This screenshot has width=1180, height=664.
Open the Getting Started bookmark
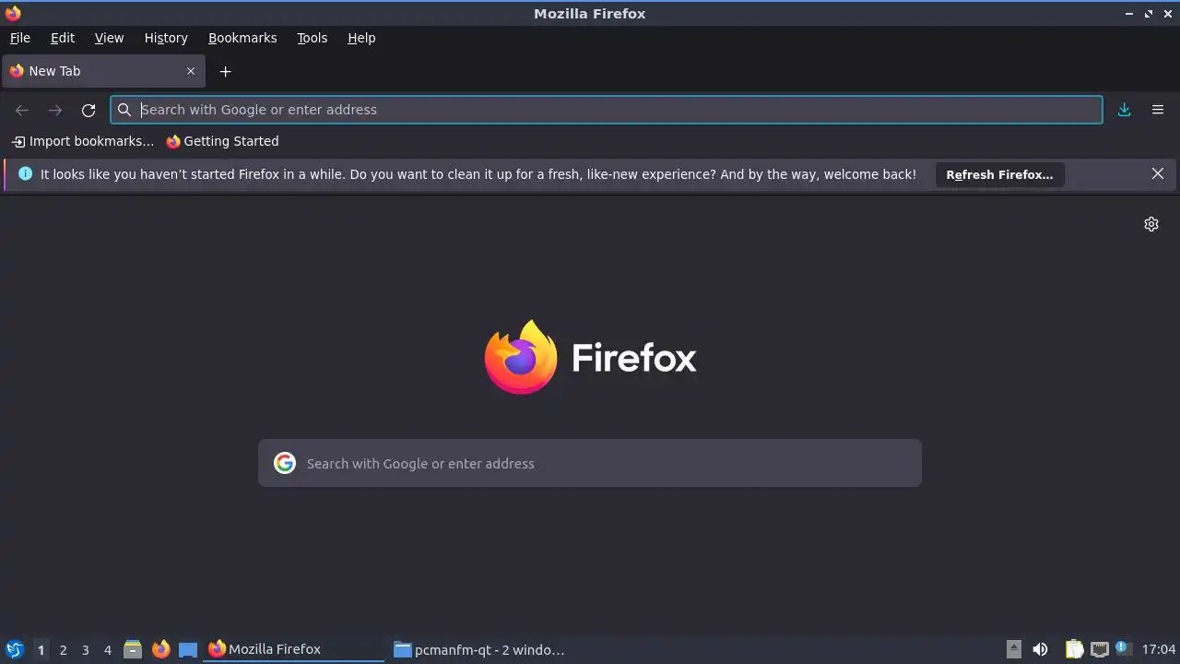[x=222, y=141]
